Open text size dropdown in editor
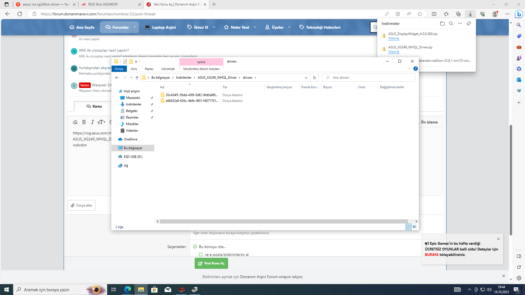The height and width of the screenshot is (295, 525). pos(101,122)
